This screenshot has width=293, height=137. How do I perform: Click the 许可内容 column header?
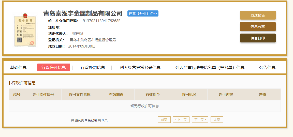coord(226,95)
